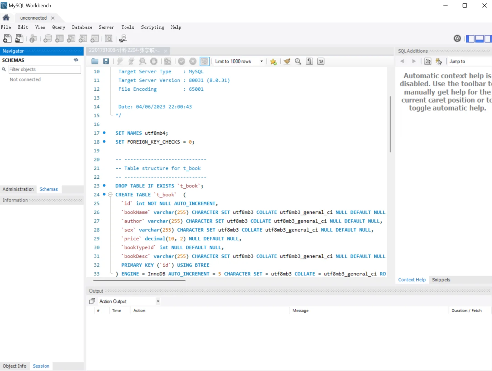This screenshot has height=371, width=492.
Task: Open the Server menu
Action: [x=106, y=27]
